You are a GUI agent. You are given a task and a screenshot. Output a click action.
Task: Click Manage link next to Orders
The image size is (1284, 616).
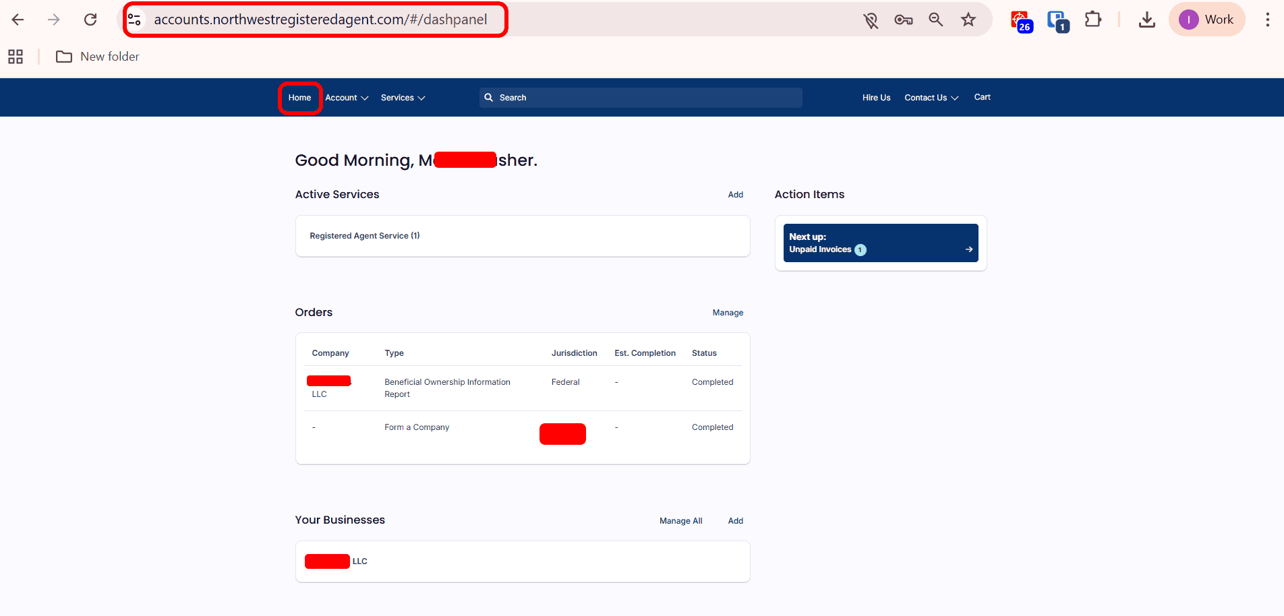[728, 313]
